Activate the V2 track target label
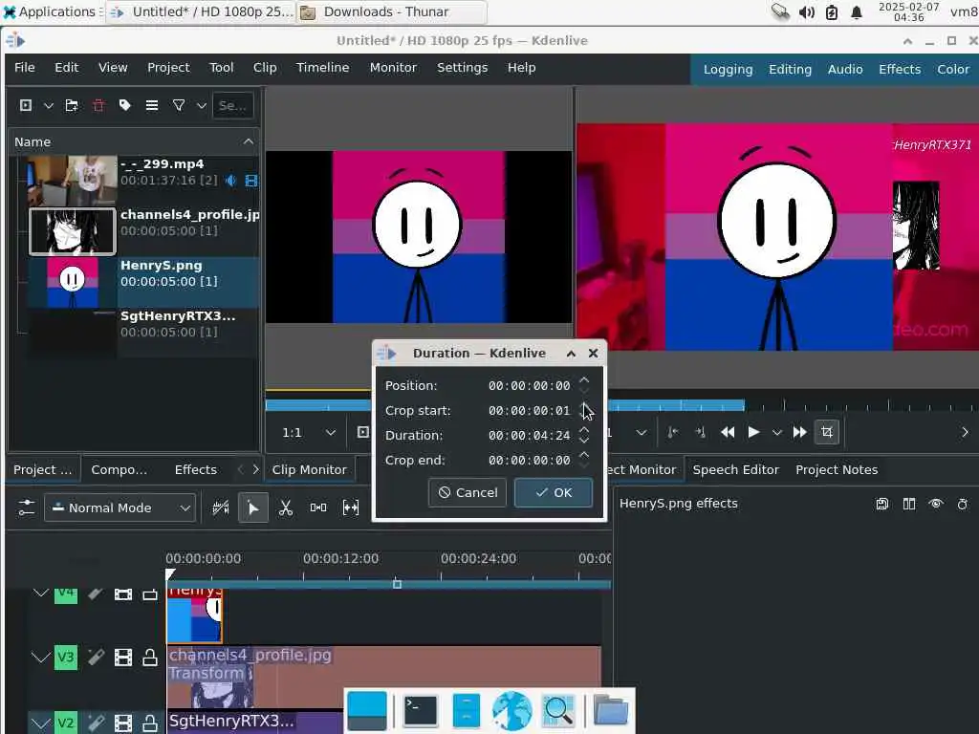Image resolution: width=979 pixels, height=734 pixels. [66, 723]
